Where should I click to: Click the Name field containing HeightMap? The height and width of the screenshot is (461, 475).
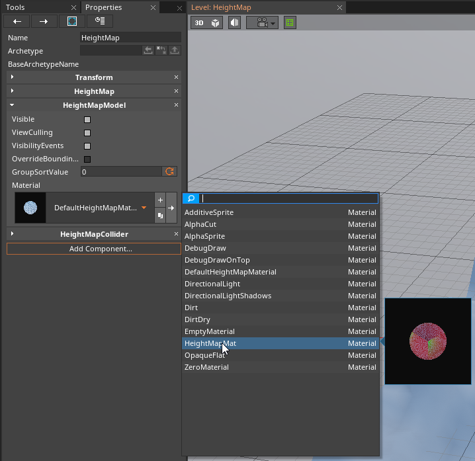[x=130, y=38]
